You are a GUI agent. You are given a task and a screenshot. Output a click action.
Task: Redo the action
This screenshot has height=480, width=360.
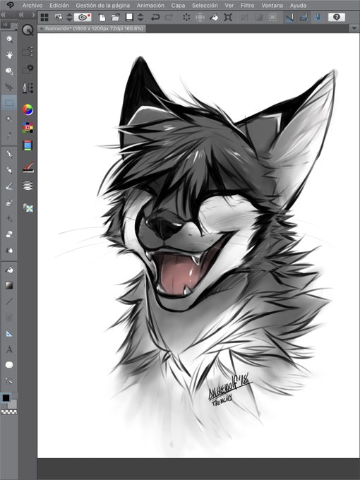click(169, 18)
